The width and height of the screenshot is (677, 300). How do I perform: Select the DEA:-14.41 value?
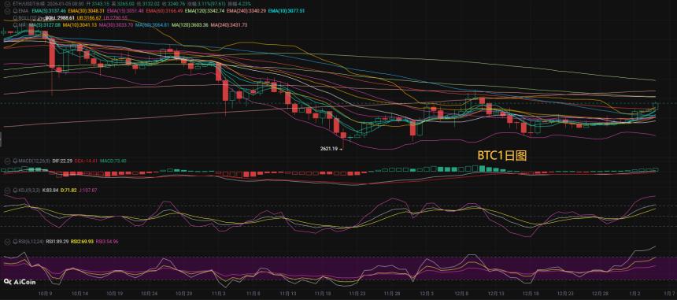coord(86,161)
